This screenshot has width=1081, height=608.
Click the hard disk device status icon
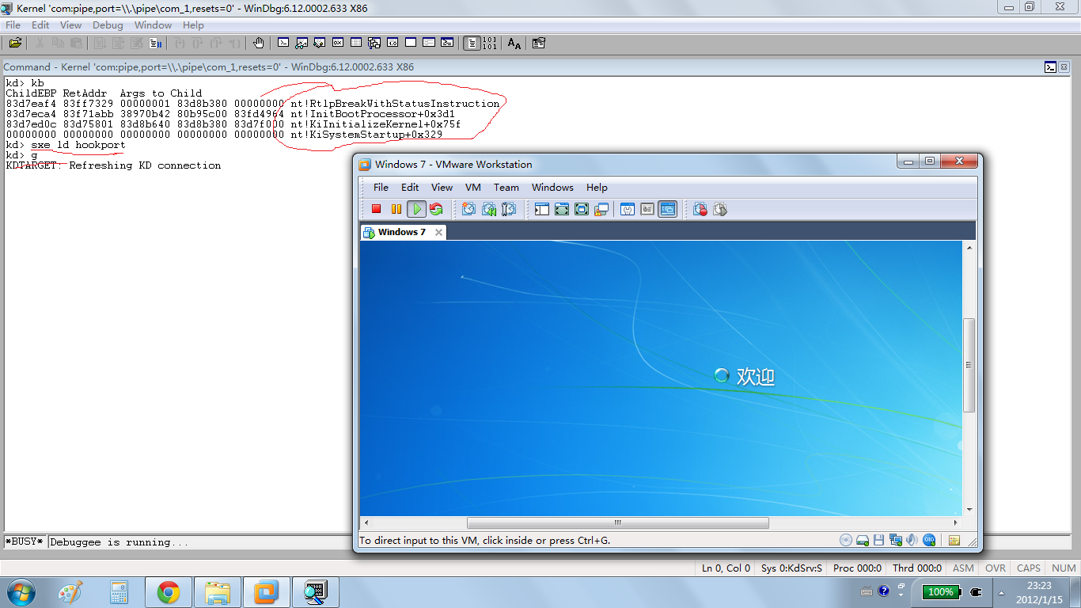(863, 540)
